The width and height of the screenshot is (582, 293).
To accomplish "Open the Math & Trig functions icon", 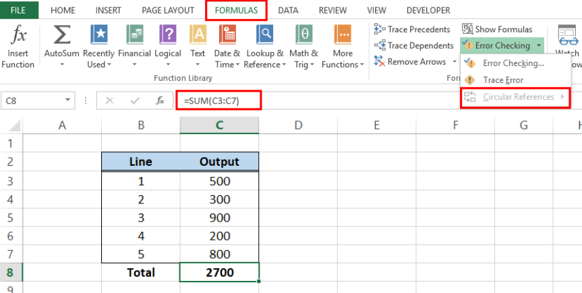I will click(304, 35).
